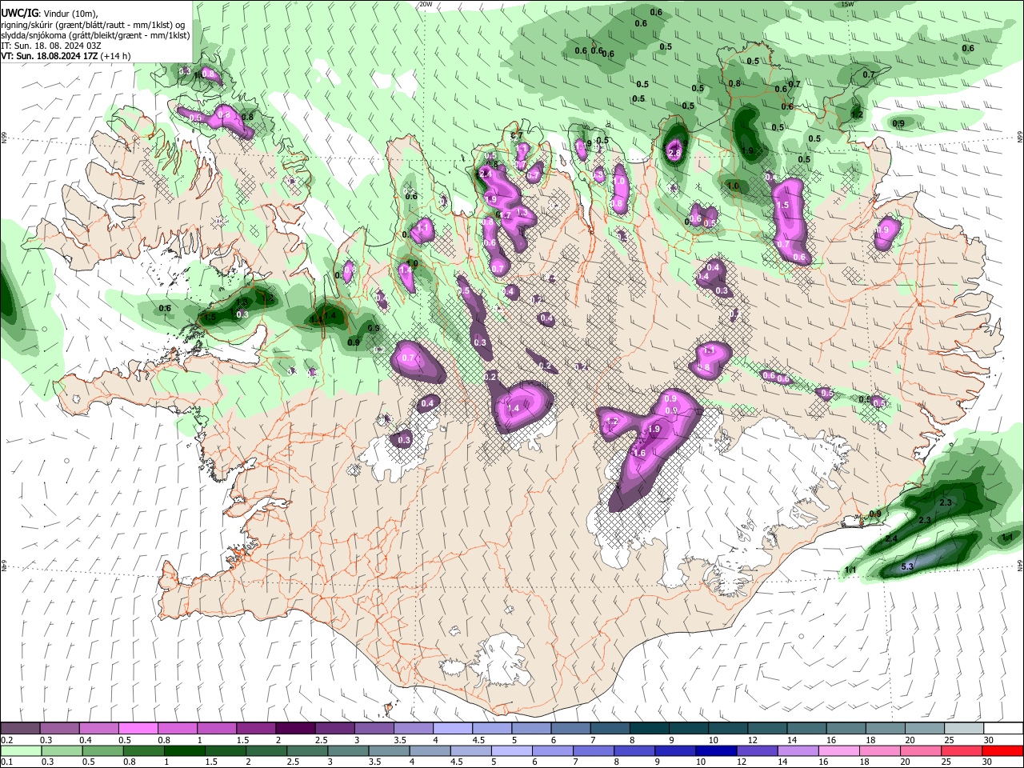Select the 'IT: Sun. 18. 08. 2024 03Z' line
The width and height of the screenshot is (1024, 768).
[x=50, y=46]
